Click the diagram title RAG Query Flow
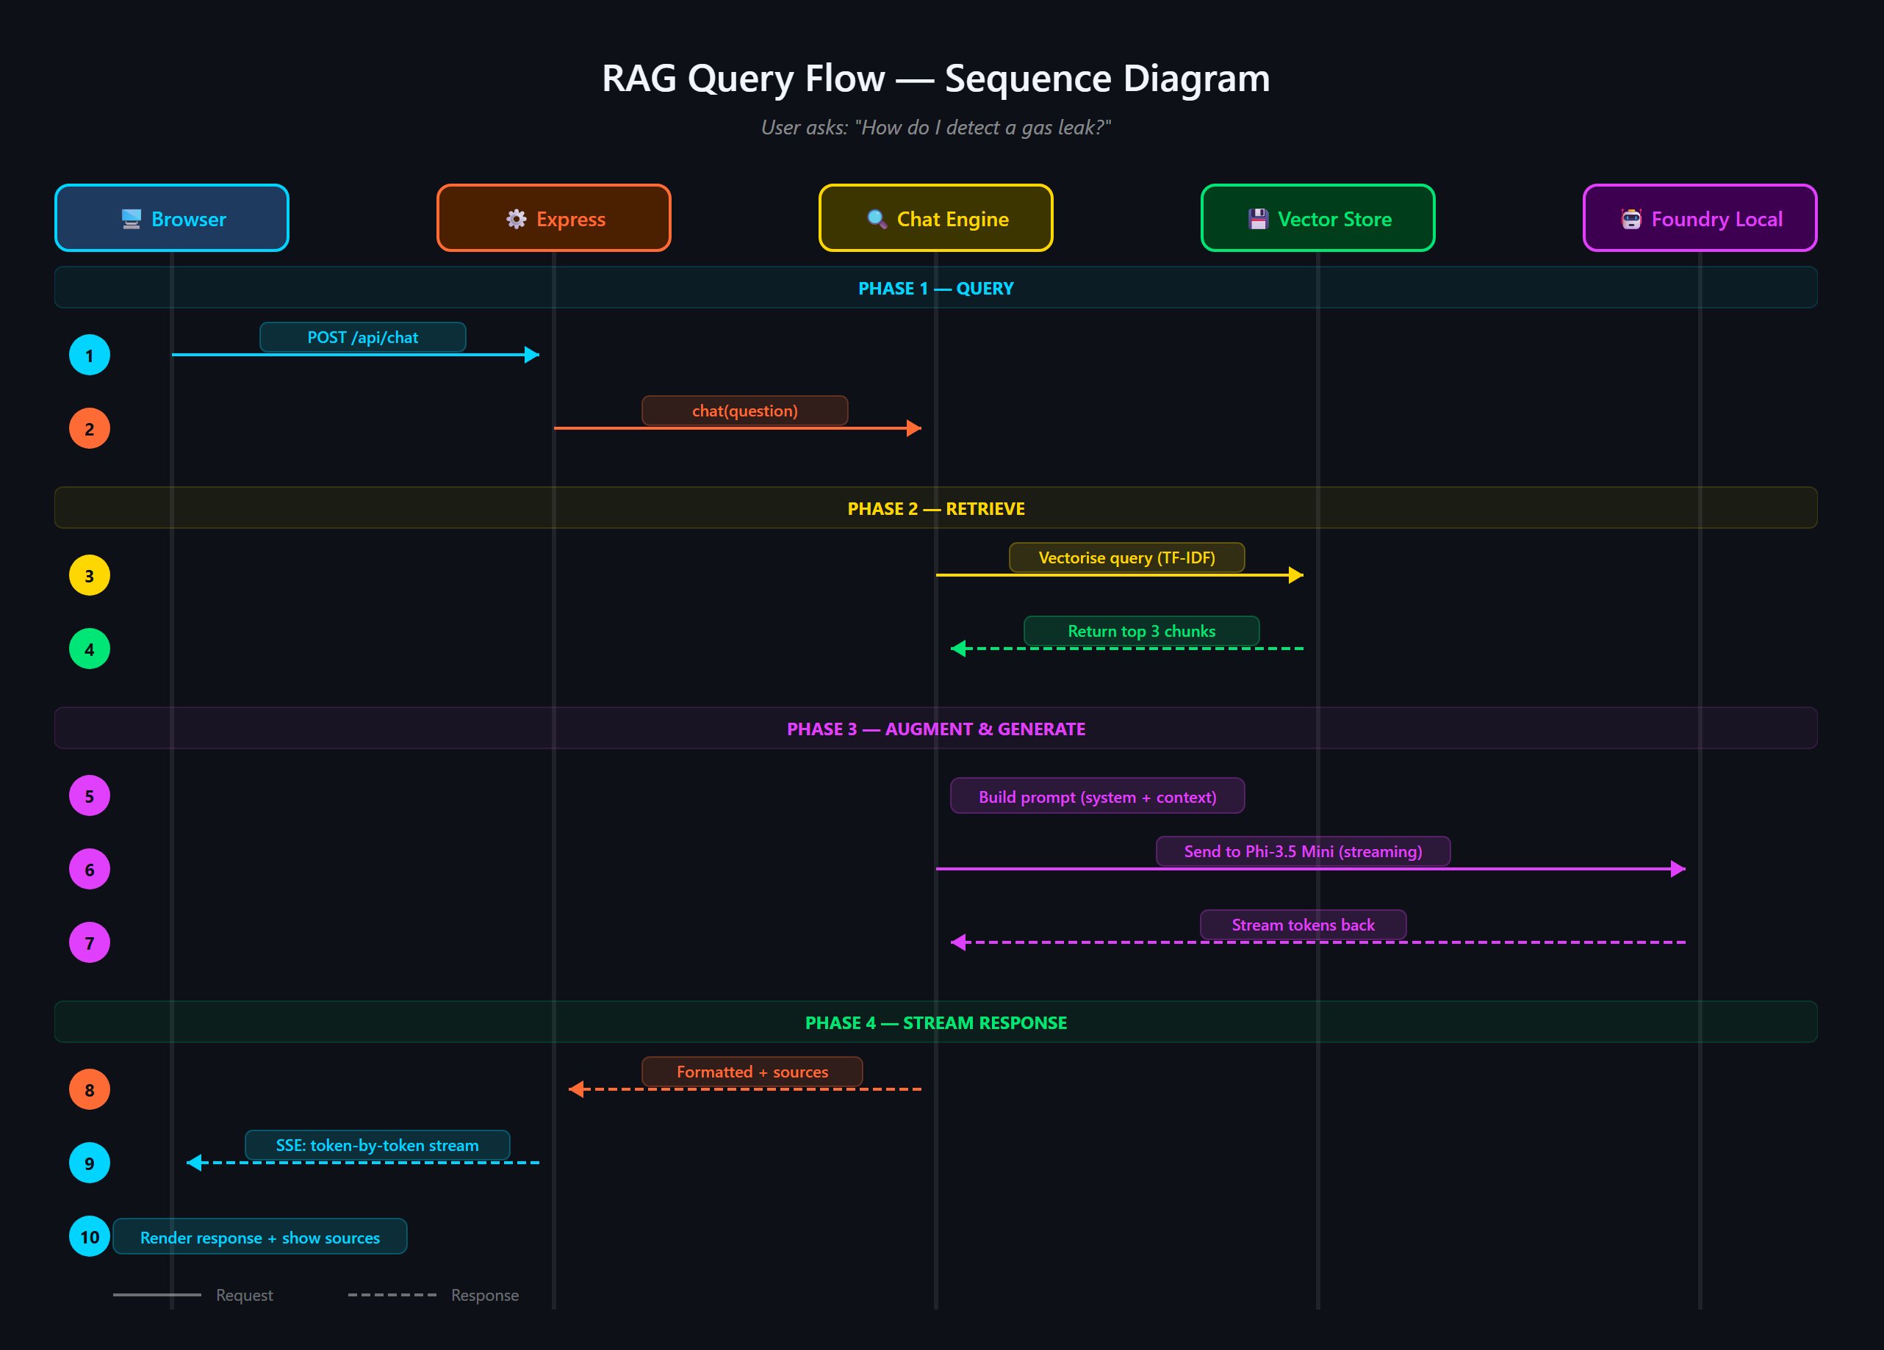Image resolution: width=1884 pixels, height=1350 pixels. tap(936, 79)
